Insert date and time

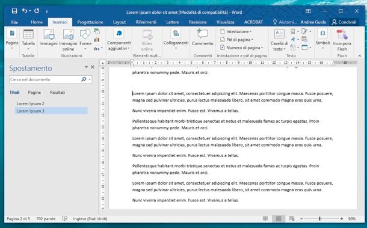(304, 39)
